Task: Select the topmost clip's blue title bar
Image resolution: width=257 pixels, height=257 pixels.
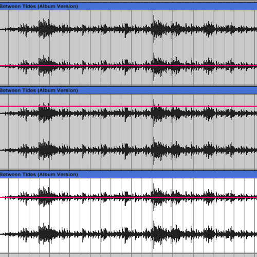Action: point(128,6)
